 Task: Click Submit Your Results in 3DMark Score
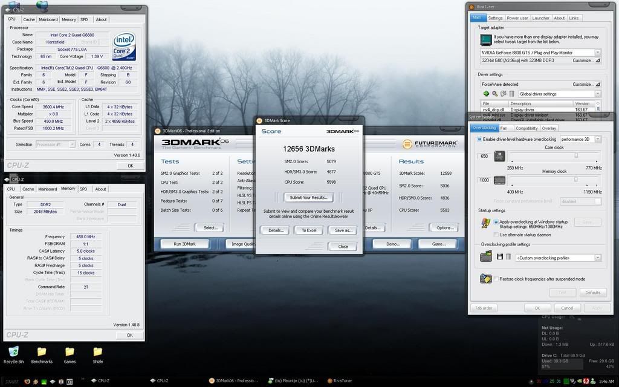(x=309, y=198)
